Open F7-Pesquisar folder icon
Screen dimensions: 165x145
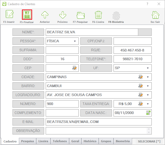(x=81, y=15)
